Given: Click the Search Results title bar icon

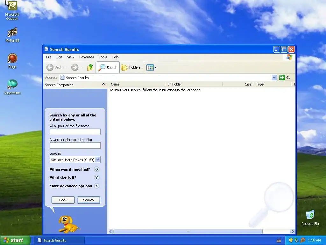Looking at the screenshot, I should click(46, 49).
